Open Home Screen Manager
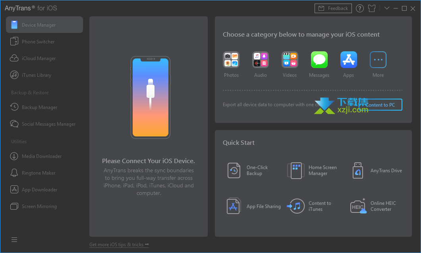Screen dimensions: 421x253 (x=312, y=171)
